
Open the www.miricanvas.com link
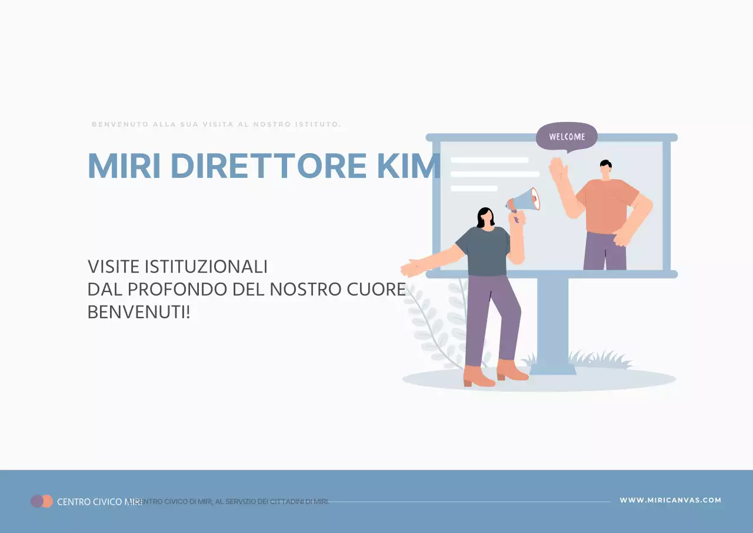670,500
